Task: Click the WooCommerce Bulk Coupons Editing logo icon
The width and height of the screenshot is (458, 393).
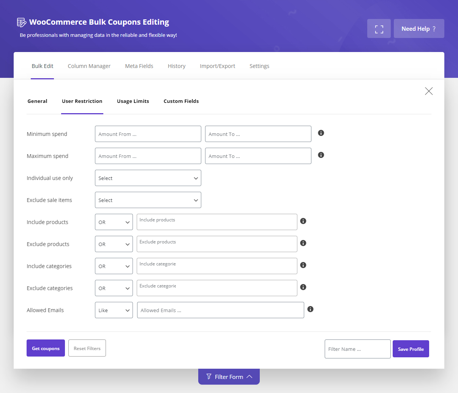Action: click(x=22, y=22)
